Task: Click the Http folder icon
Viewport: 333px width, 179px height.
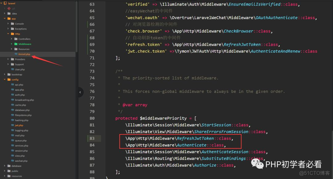Action: (12, 34)
